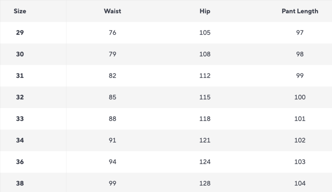The width and height of the screenshot is (332, 192).
Task: Click pant length 104 for size 38
Action: click(x=300, y=183)
